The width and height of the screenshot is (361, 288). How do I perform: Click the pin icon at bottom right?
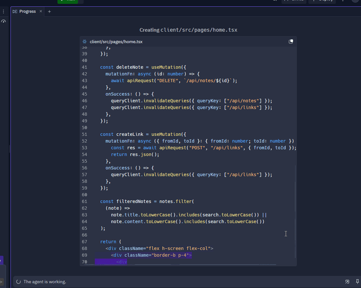[357, 282]
